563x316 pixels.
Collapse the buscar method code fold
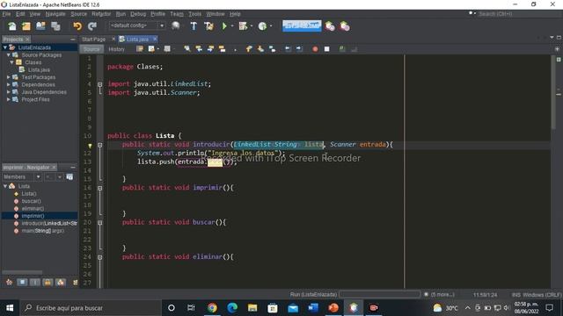point(99,222)
